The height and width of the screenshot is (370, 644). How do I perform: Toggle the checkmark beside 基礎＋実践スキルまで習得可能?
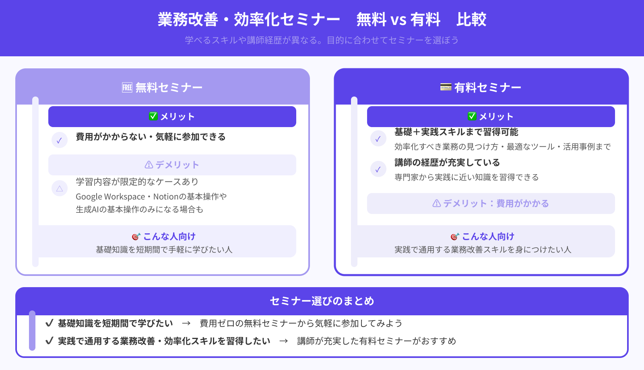378,139
